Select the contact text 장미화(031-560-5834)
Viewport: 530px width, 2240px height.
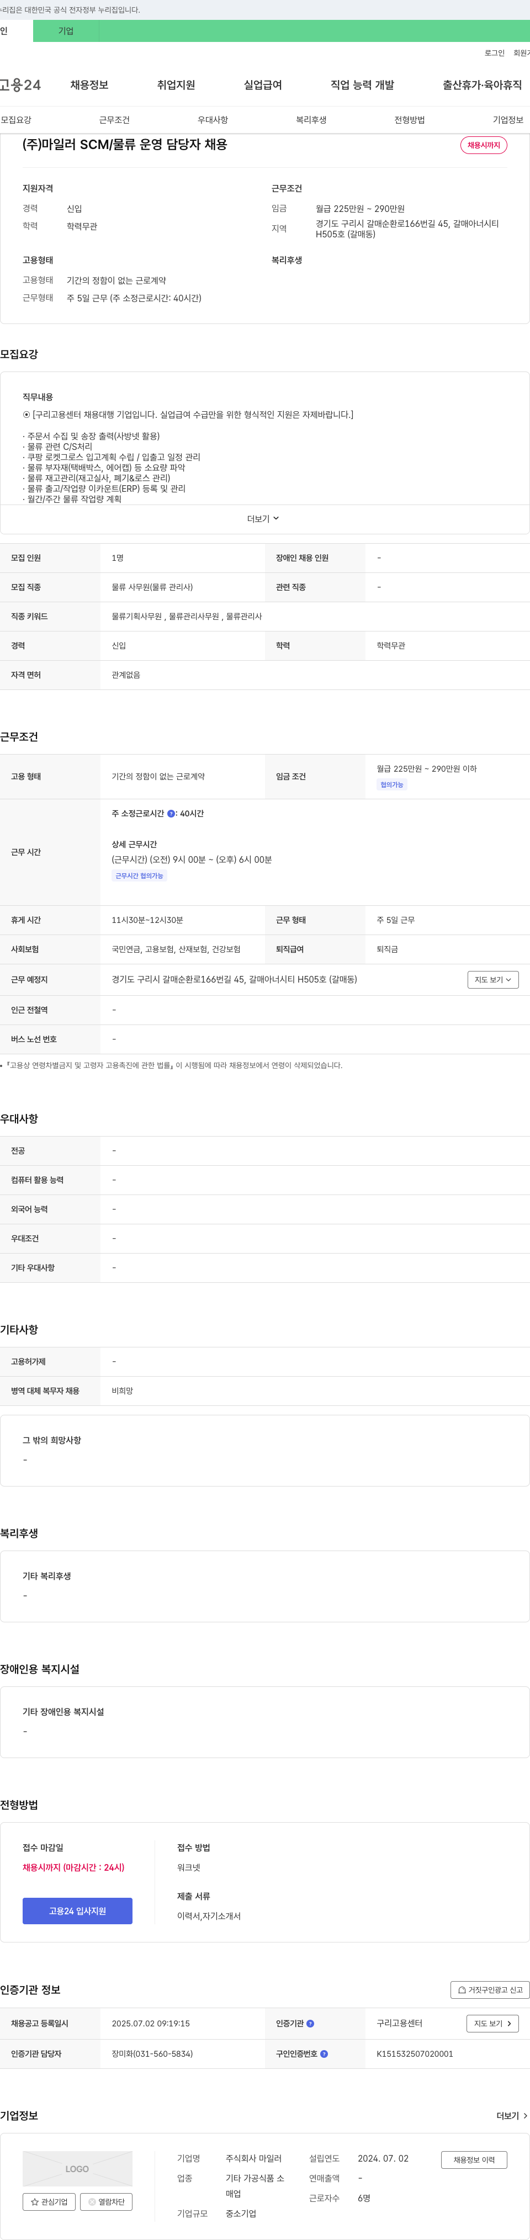click(152, 2054)
